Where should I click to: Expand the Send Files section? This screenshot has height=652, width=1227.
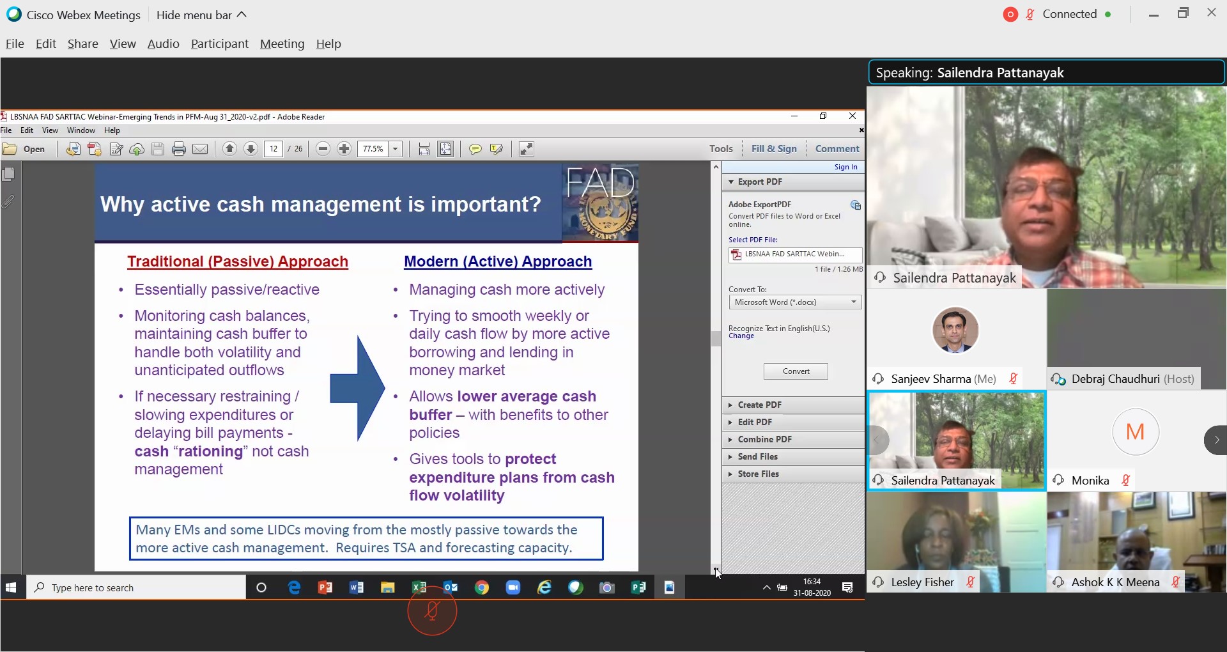[793, 457]
